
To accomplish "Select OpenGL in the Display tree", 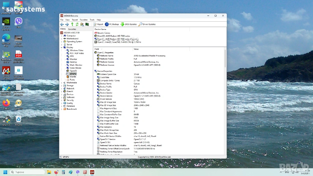I will 73,71.
